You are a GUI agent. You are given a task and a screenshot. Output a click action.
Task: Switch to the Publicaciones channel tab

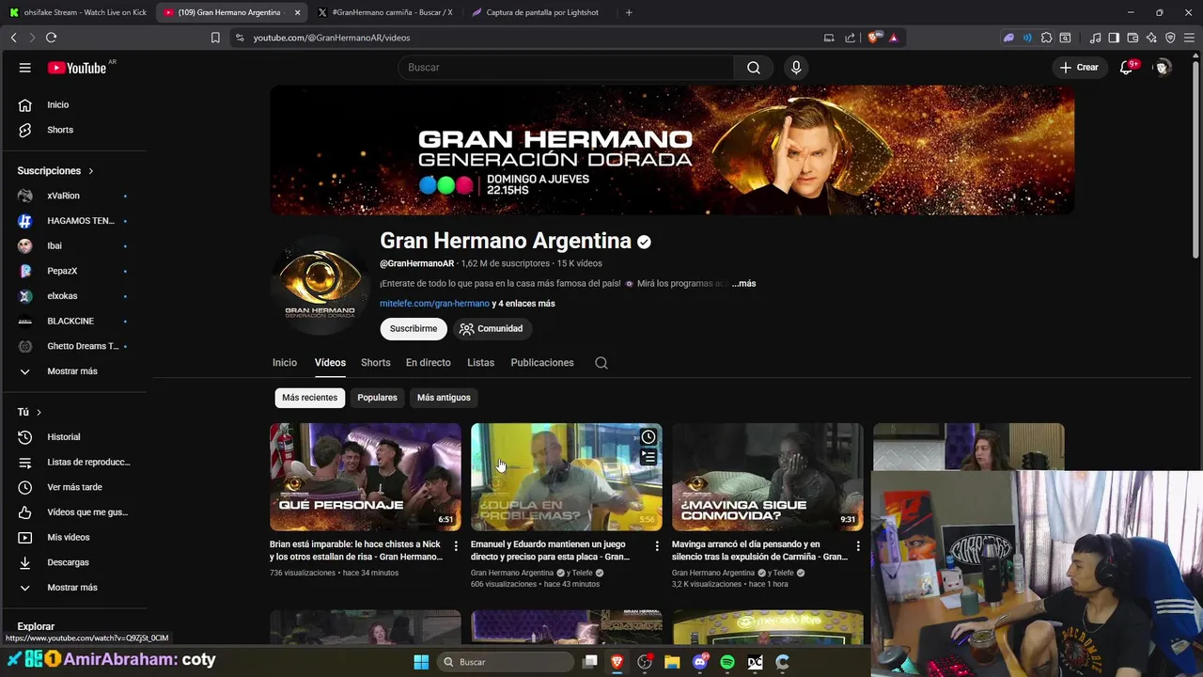pos(542,363)
